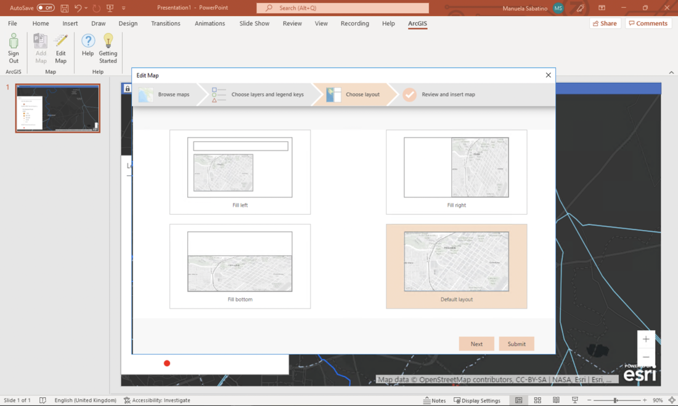Select the Fill left layout
The width and height of the screenshot is (678, 406).
(240, 172)
